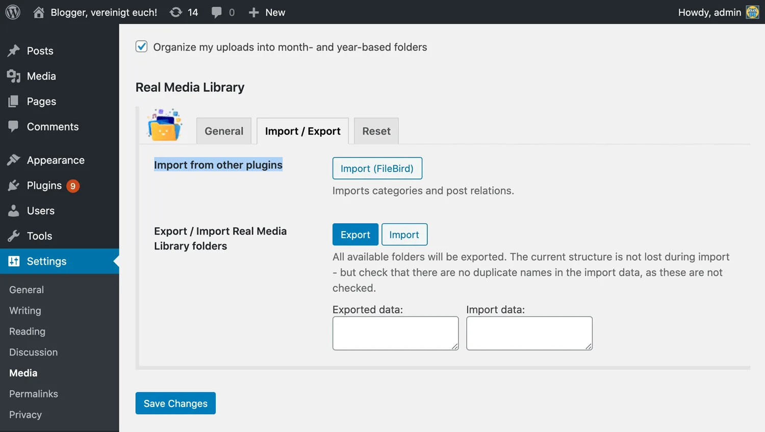Screen dimensions: 765x432
Task: Uncheck organize uploads into month-based folders
Action: coord(142,47)
